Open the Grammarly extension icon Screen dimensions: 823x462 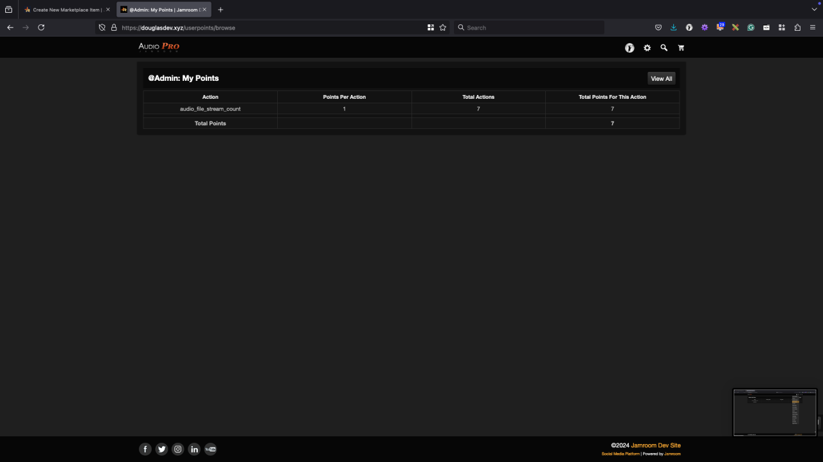pyautogui.click(x=750, y=28)
